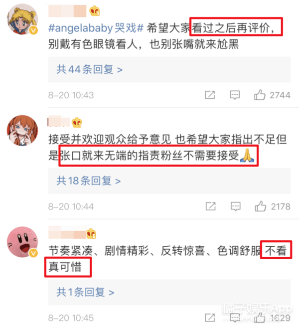Tap the second commenter's crown badge

coord(77,123)
